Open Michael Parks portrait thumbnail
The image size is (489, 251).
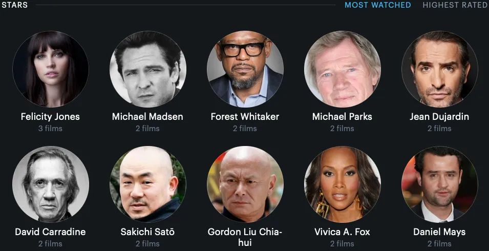pos(343,69)
